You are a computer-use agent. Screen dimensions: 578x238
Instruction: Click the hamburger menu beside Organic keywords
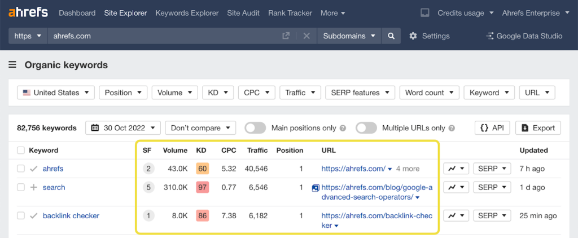(x=12, y=65)
